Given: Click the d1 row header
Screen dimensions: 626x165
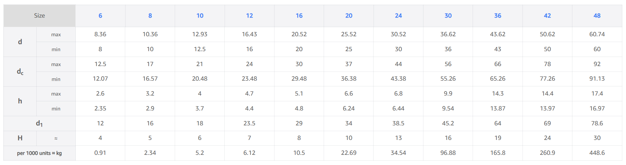Looking at the screenshot, I should tap(39, 124).
